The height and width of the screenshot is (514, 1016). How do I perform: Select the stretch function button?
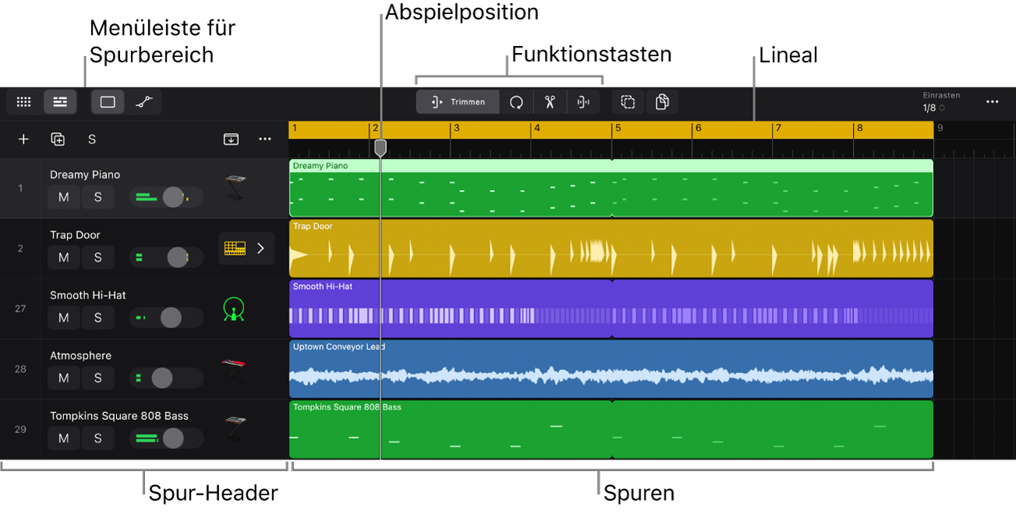[x=583, y=102]
